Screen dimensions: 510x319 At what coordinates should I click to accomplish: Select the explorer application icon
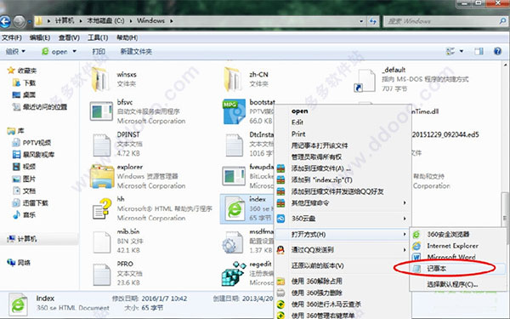(x=102, y=176)
